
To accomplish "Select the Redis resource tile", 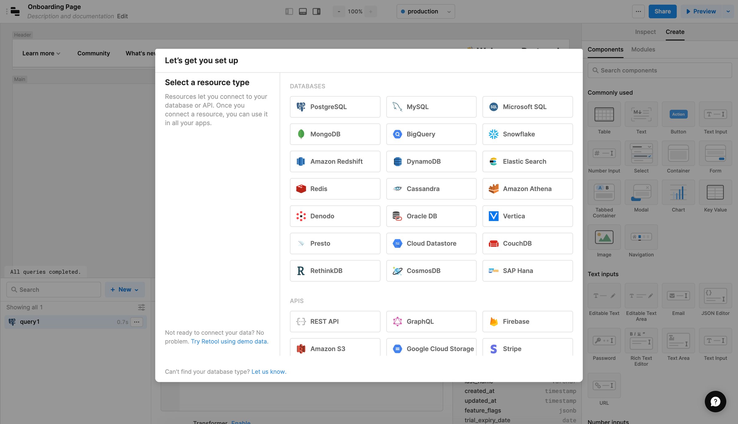I will click(335, 189).
